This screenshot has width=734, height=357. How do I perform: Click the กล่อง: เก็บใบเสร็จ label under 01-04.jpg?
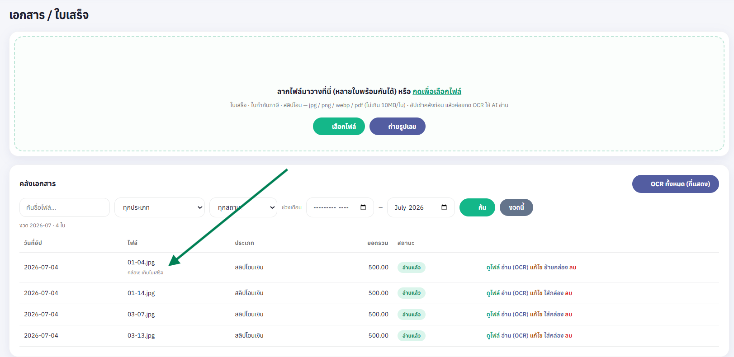click(x=145, y=272)
